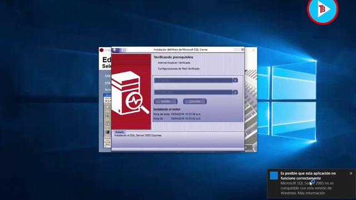Click the blue notification app icon
This screenshot has width=356, height=200.
pyautogui.click(x=274, y=176)
